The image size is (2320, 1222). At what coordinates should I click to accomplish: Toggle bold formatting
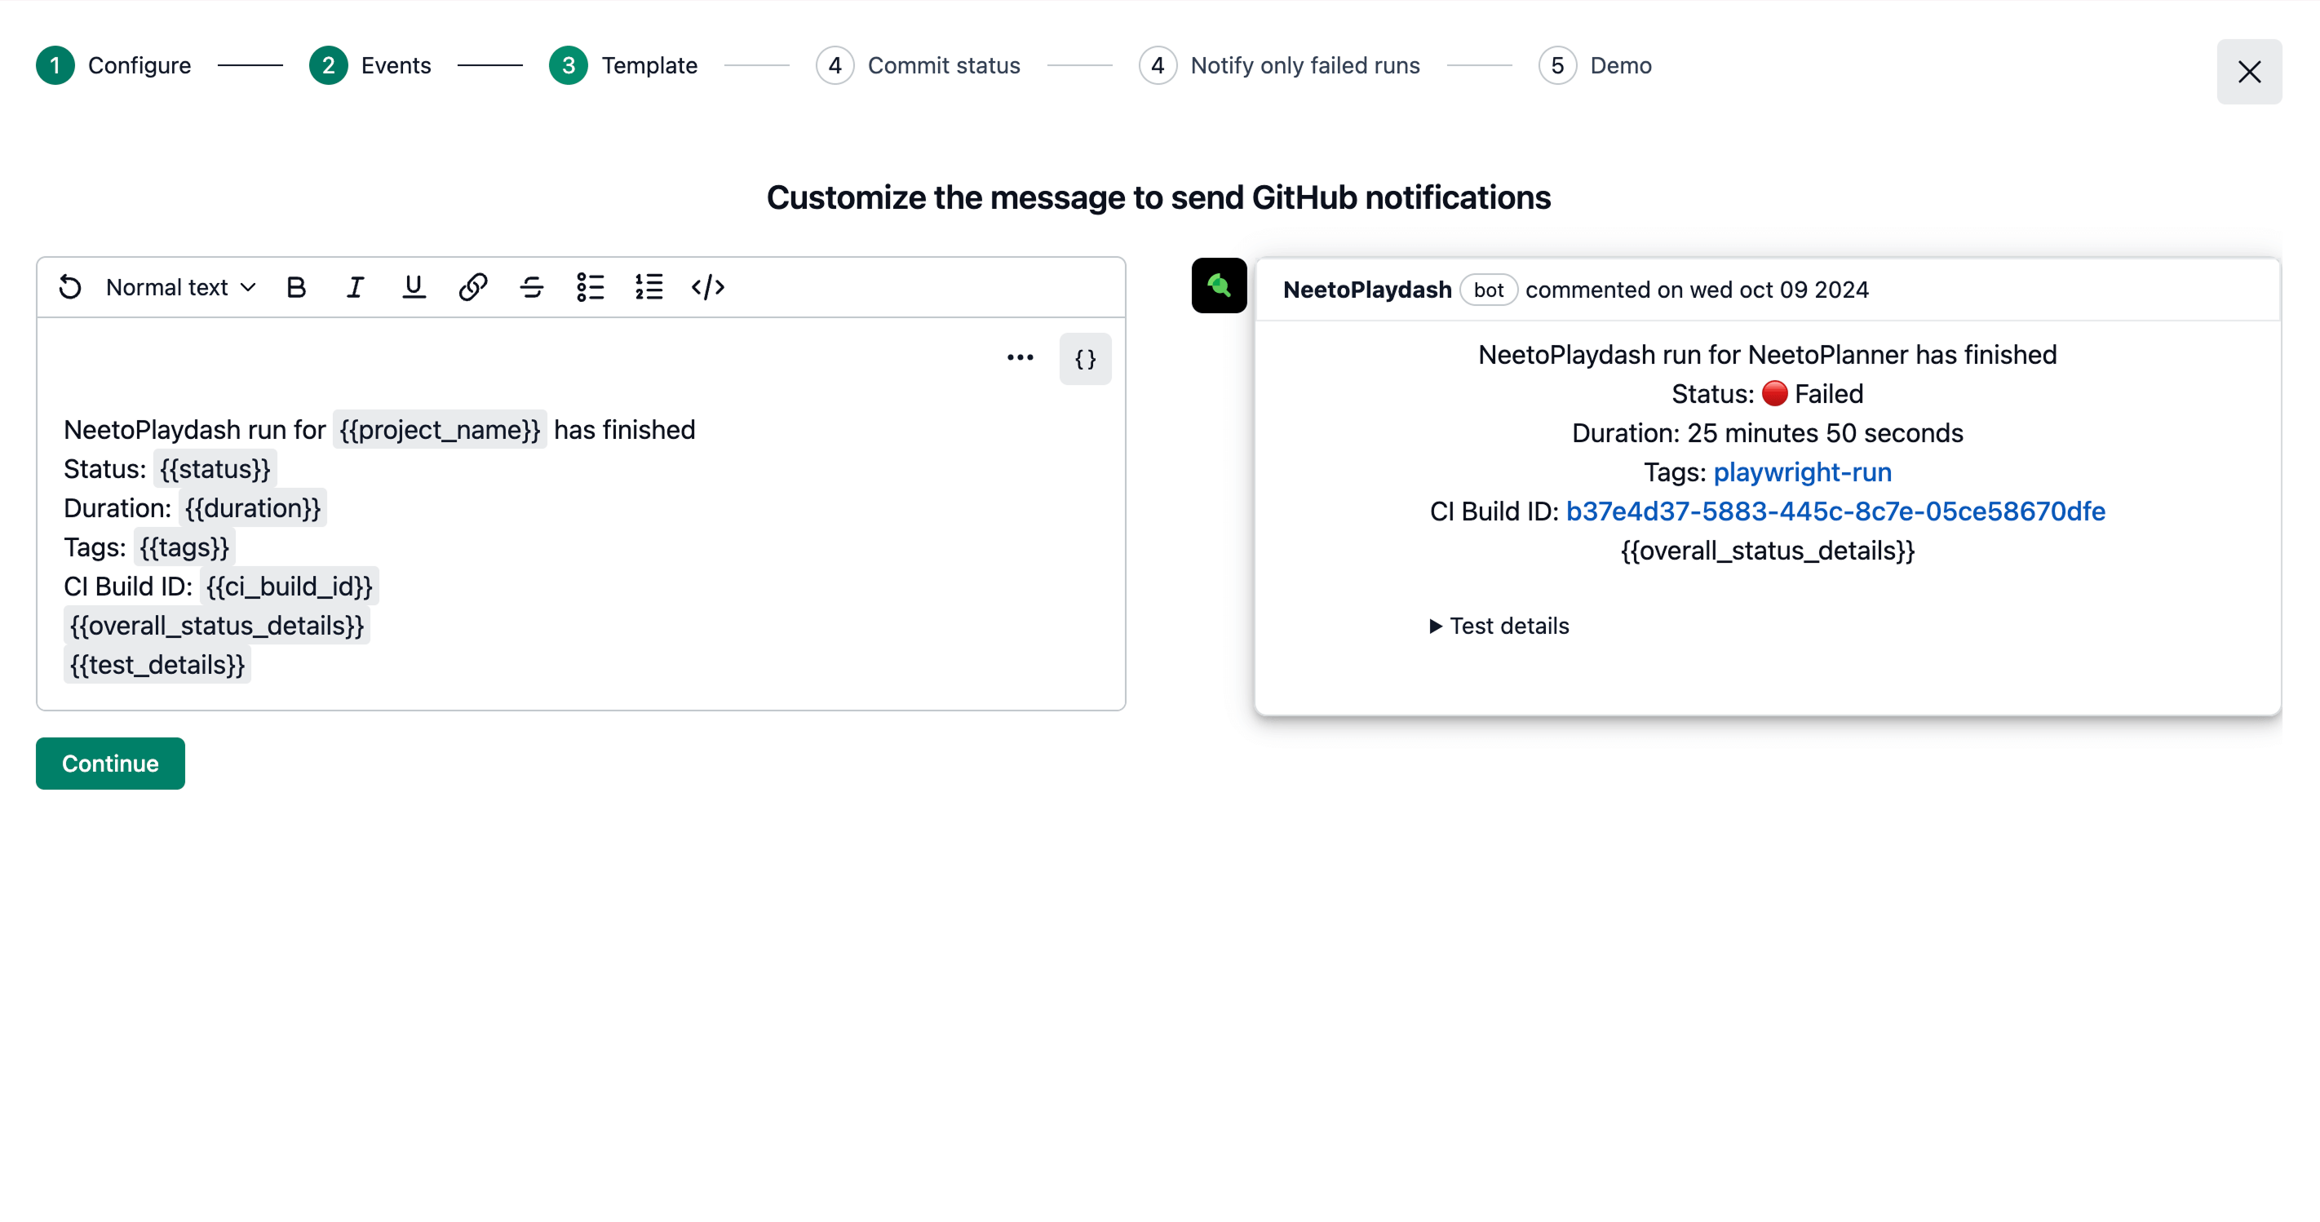pos(296,287)
